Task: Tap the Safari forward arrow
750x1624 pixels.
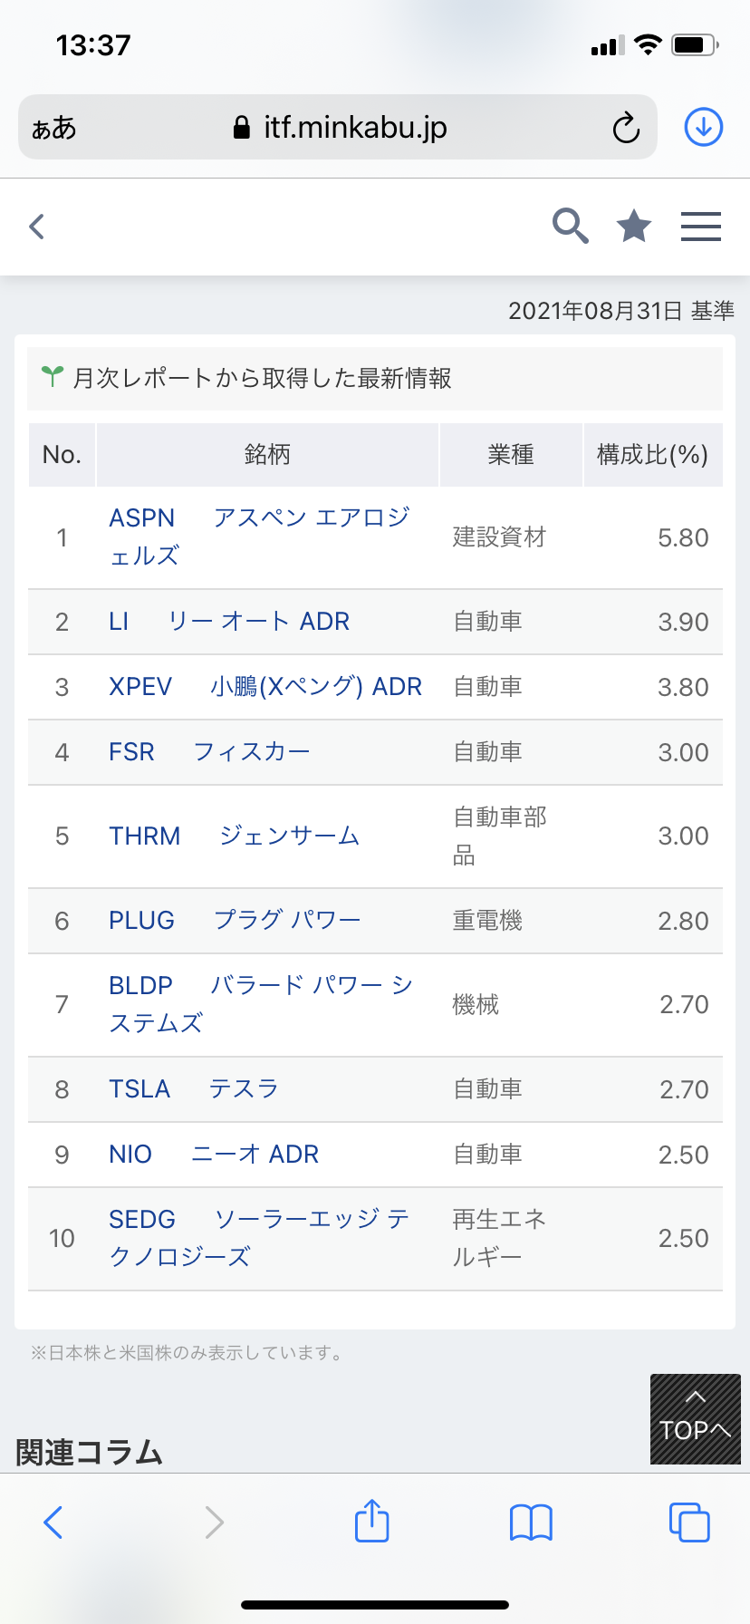Action: (x=214, y=1522)
